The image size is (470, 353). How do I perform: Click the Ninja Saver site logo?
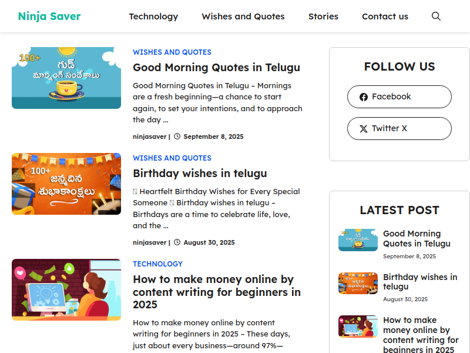coord(49,16)
